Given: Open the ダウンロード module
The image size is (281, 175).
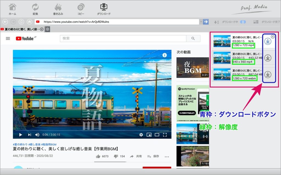Looking at the screenshot, I should click(x=103, y=9).
